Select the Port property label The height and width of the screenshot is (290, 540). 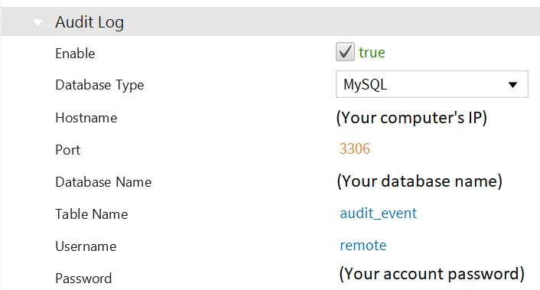click(x=68, y=150)
